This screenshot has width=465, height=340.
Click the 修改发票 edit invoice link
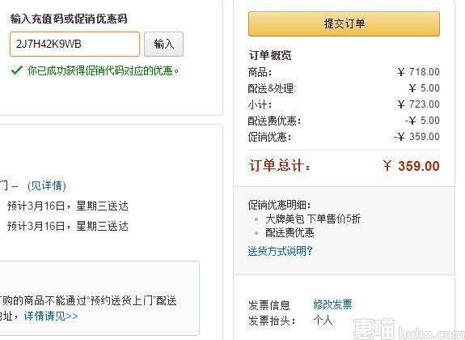pyautogui.click(x=332, y=304)
